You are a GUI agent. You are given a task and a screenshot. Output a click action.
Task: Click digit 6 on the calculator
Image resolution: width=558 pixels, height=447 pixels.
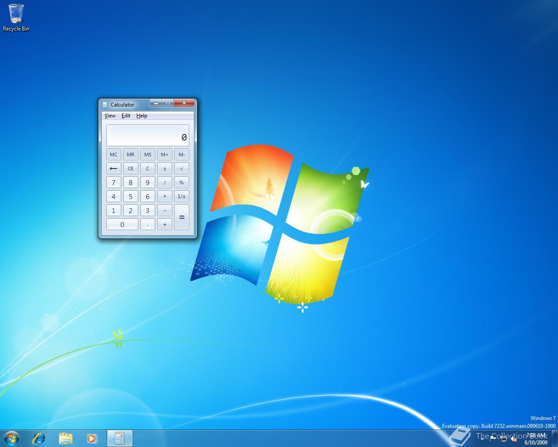click(148, 196)
